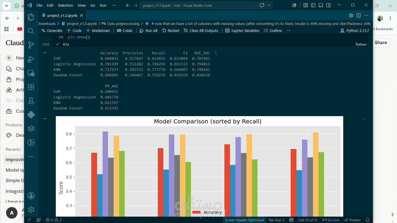Open the Source Control view
Screen dimensions: 397x223
tap(31, 45)
